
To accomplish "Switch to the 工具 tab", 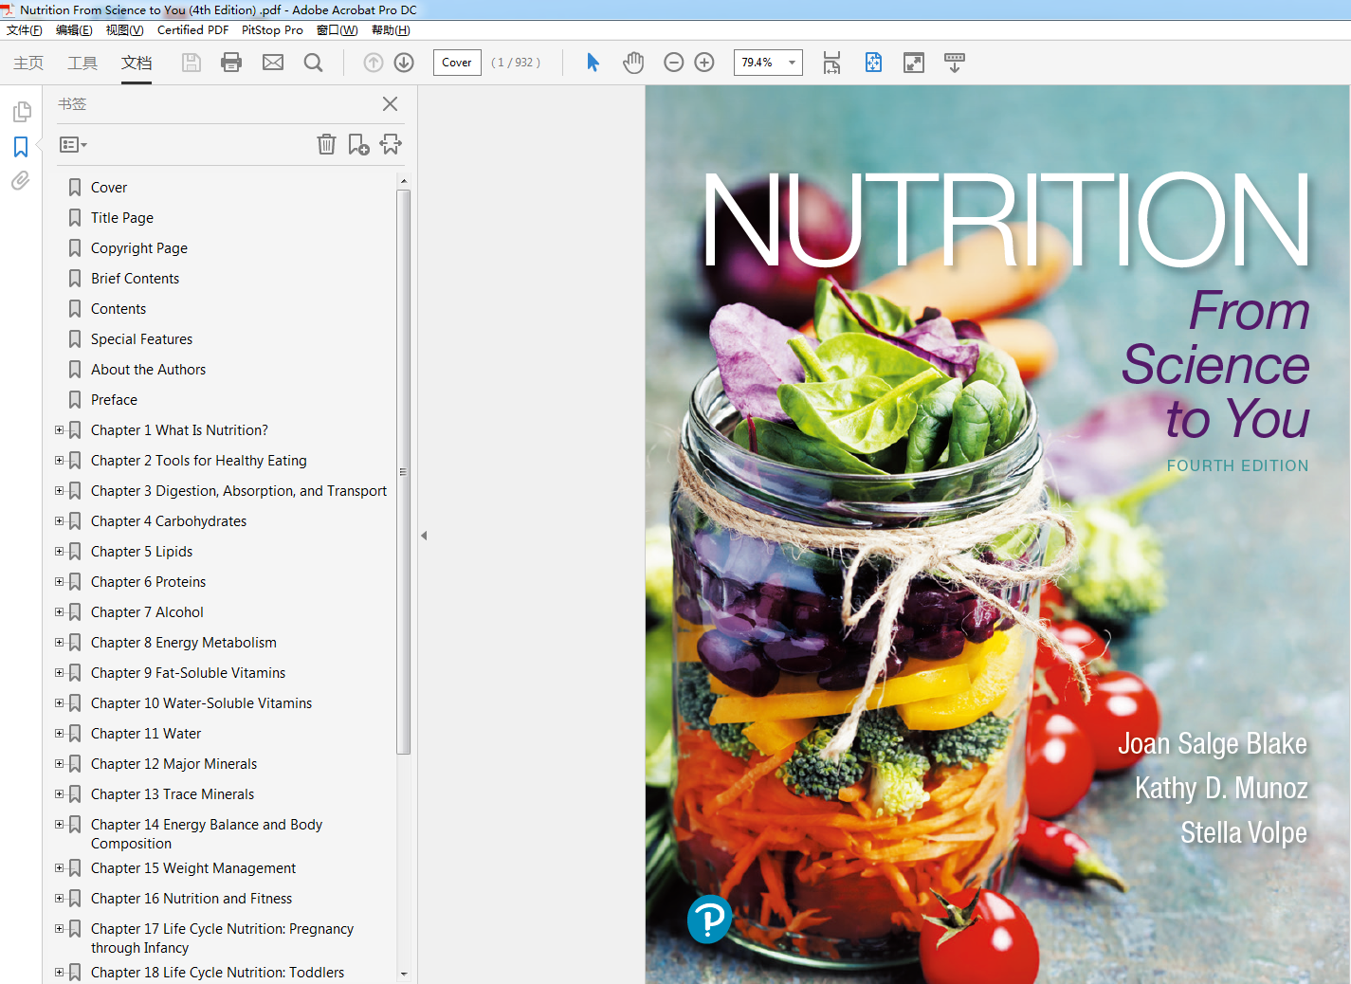I will pyautogui.click(x=82, y=63).
